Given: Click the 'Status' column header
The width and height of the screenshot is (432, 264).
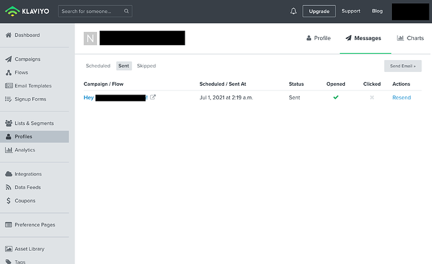Looking at the screenshot, I should [x=296, y=84].
